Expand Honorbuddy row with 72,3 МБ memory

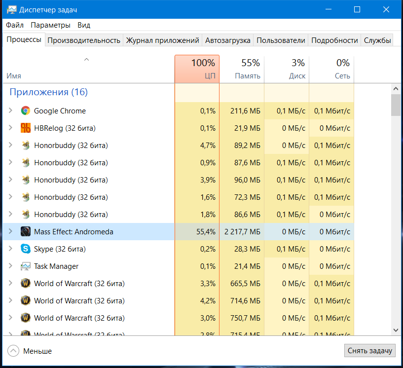tap(10, 197)
